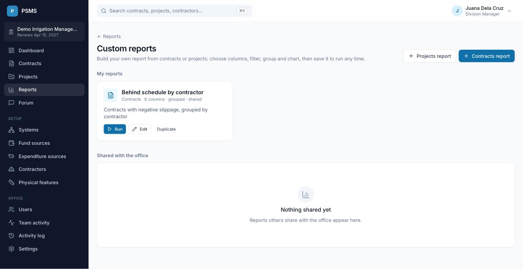Click the Contractors hard hat icon
Image resolution: width=523 pixels, height=269 pixels.
(12, 169)
